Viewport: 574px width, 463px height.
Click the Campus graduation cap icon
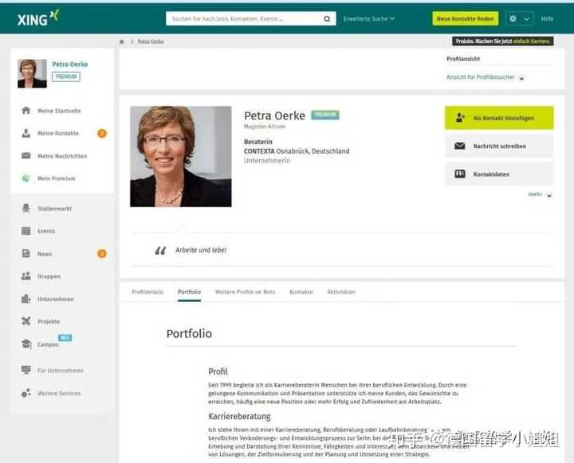point(26,344)
